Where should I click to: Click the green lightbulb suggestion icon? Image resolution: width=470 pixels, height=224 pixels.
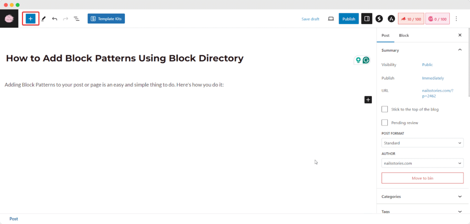click(358, 60)
